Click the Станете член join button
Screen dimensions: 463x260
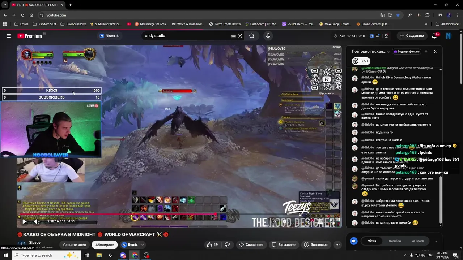(x=75, y=245)
